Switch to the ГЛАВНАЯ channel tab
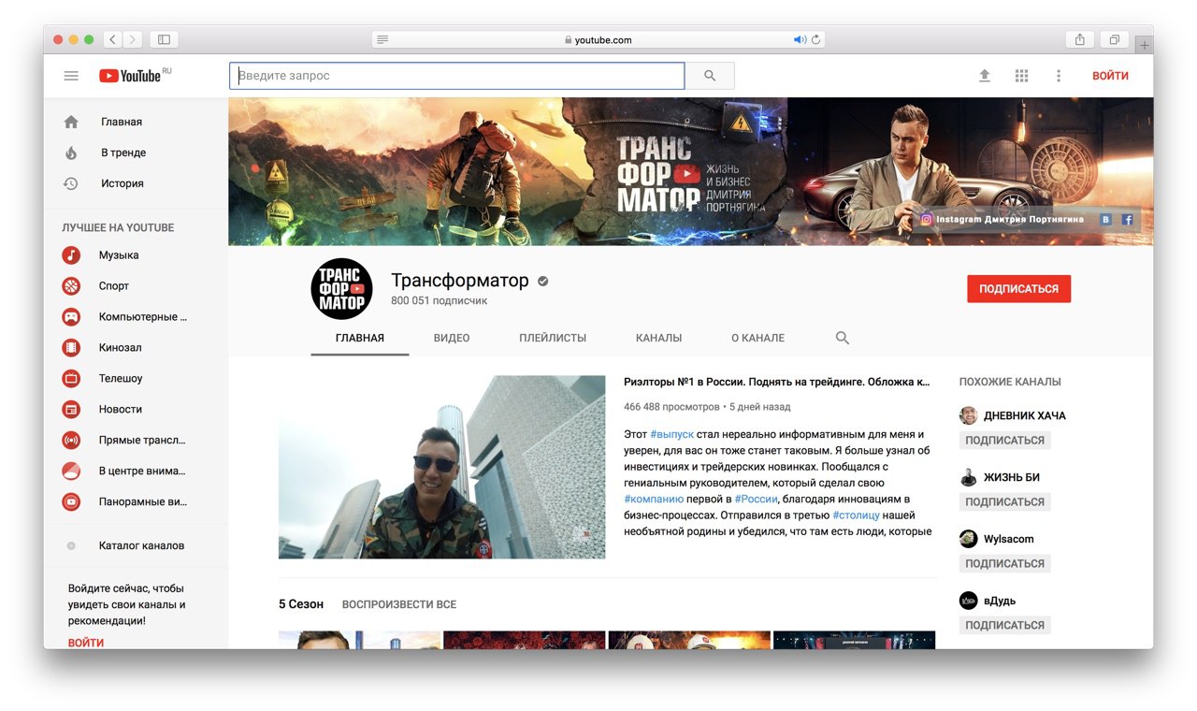Screen dimensions: 1197x711 (x=360, y=338)
